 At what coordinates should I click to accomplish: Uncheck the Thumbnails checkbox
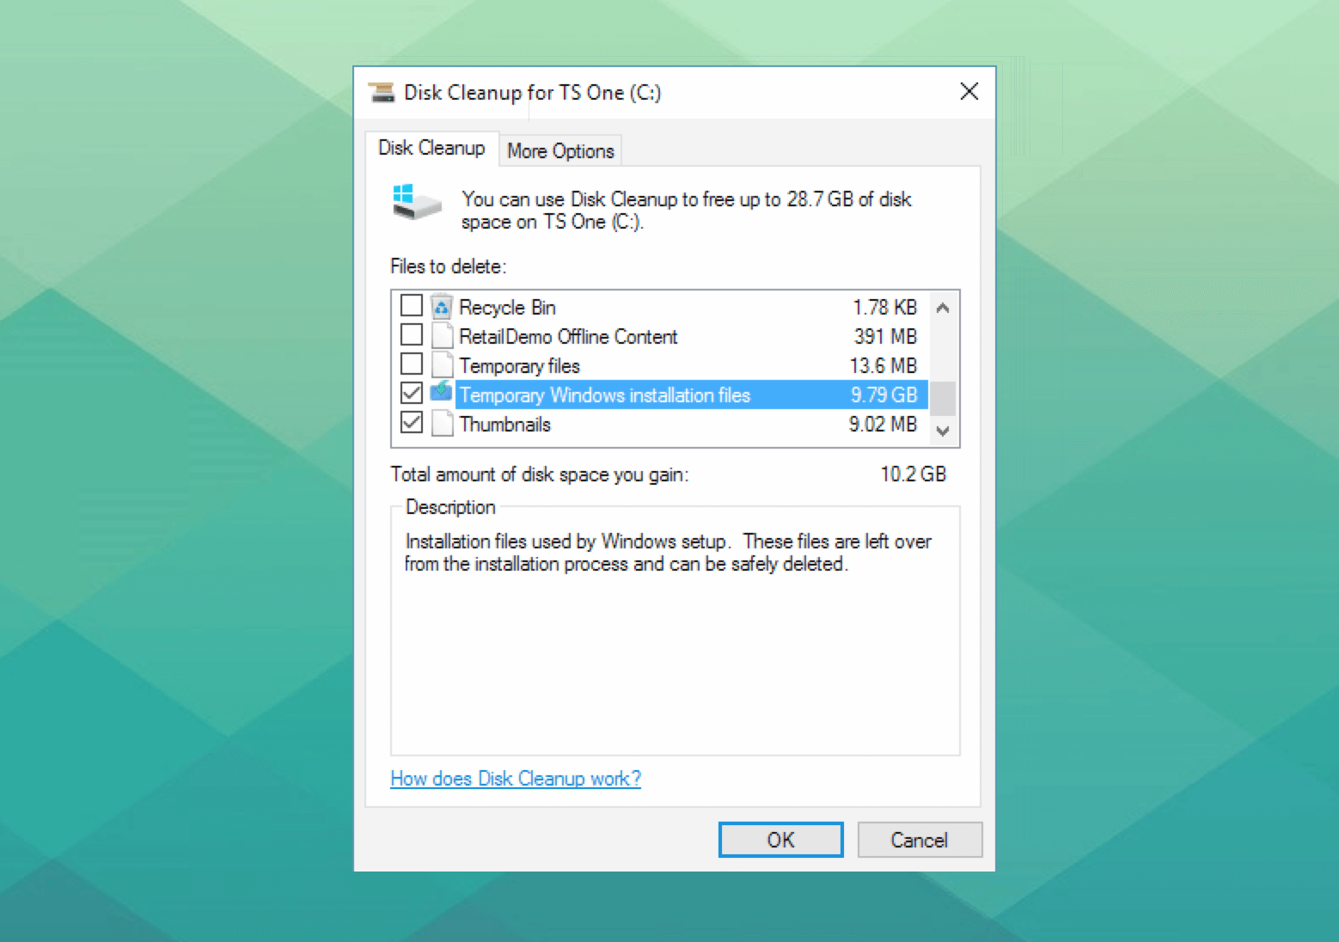coord(412,422)
